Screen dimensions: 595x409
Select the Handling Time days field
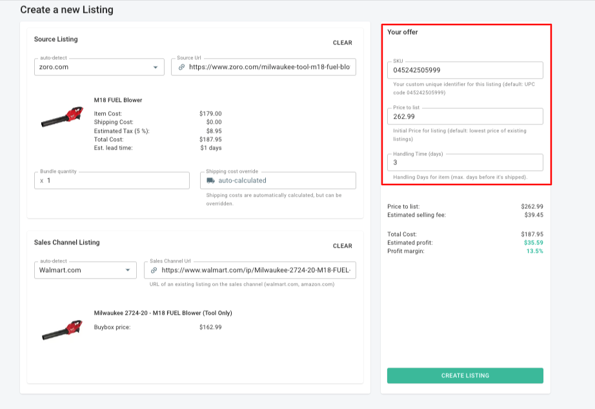[x=465, y=163]
